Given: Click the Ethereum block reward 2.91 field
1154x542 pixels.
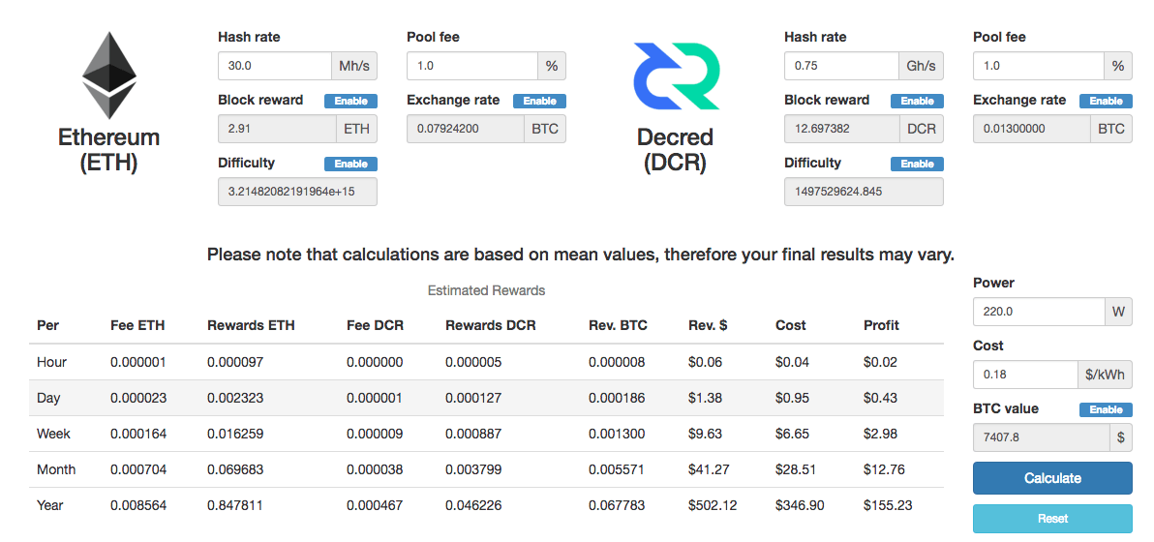Looking at the screenshot, I should (x=277, y=129).
